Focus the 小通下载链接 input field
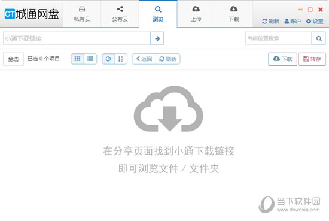329x221 pixels. pos(77,38)
